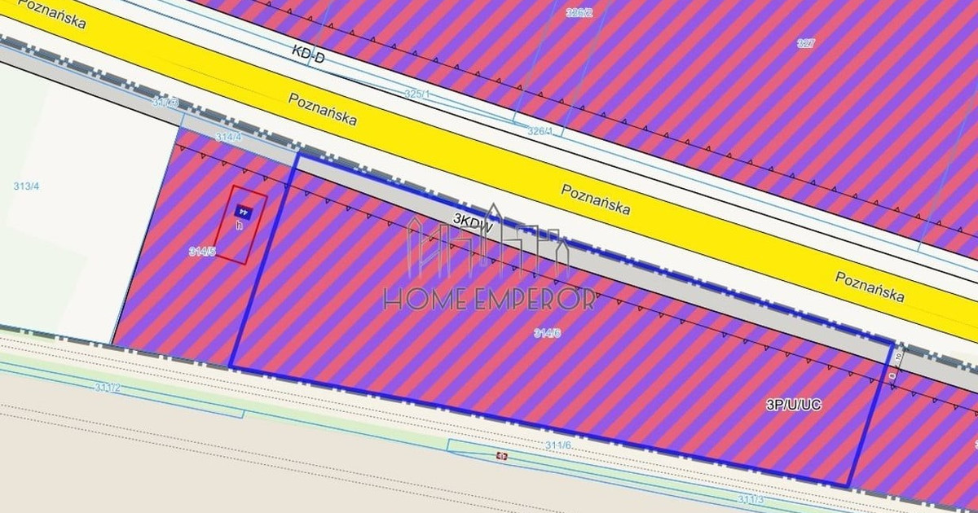Click the letter h under building icon

[240, 224]
